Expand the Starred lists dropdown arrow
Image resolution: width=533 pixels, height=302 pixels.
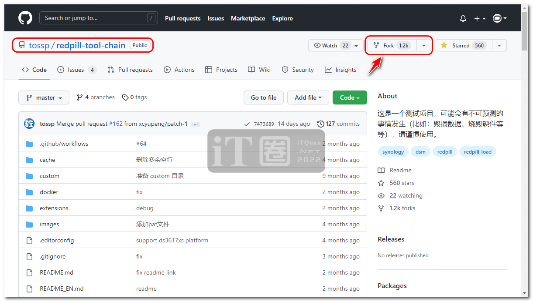point(499,45)
